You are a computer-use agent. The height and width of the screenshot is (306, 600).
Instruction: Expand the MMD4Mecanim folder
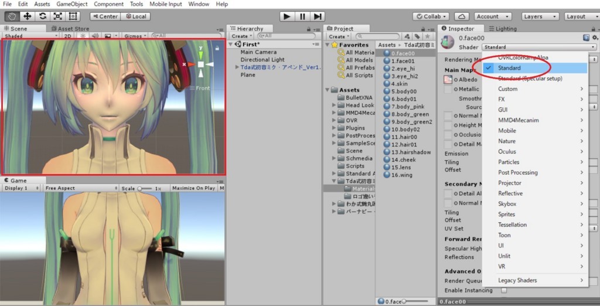(x=334, y=113)
